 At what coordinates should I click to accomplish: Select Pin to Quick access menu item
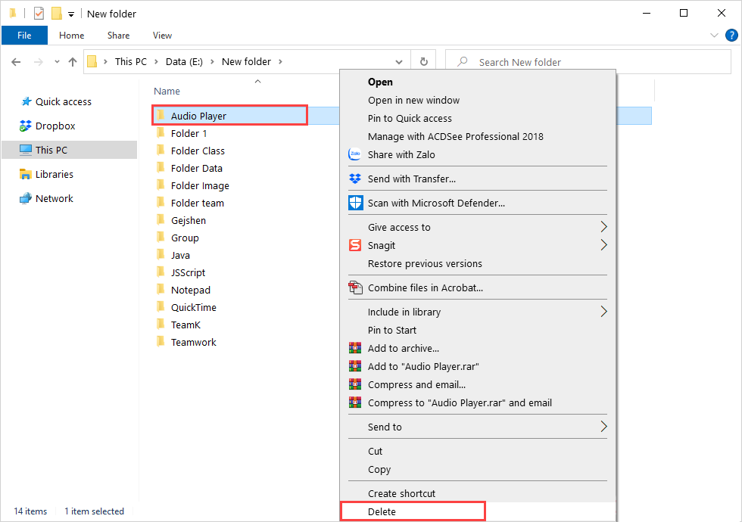[410, 118]
